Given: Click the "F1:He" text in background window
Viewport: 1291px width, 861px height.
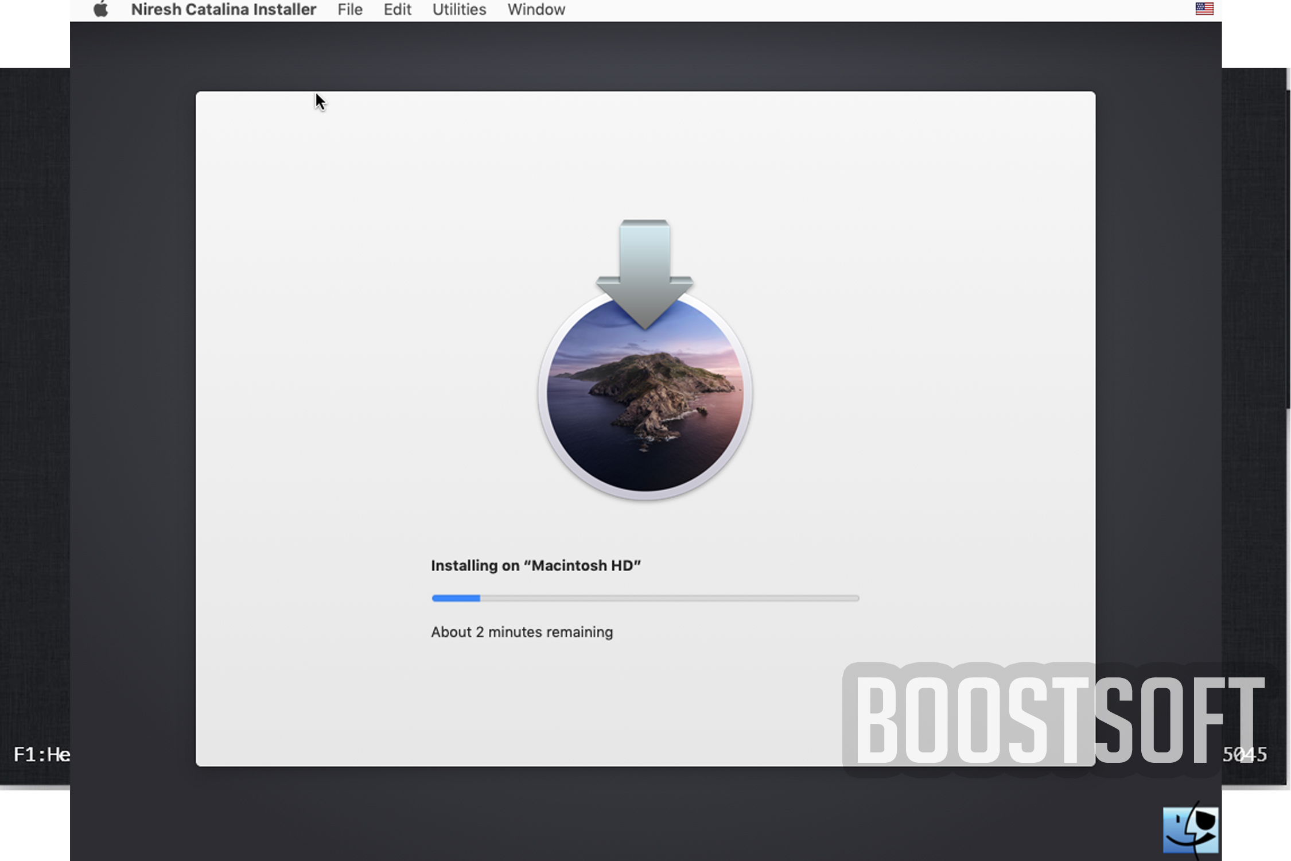Looking at the screenshot, I should click(x=41, y=754).
